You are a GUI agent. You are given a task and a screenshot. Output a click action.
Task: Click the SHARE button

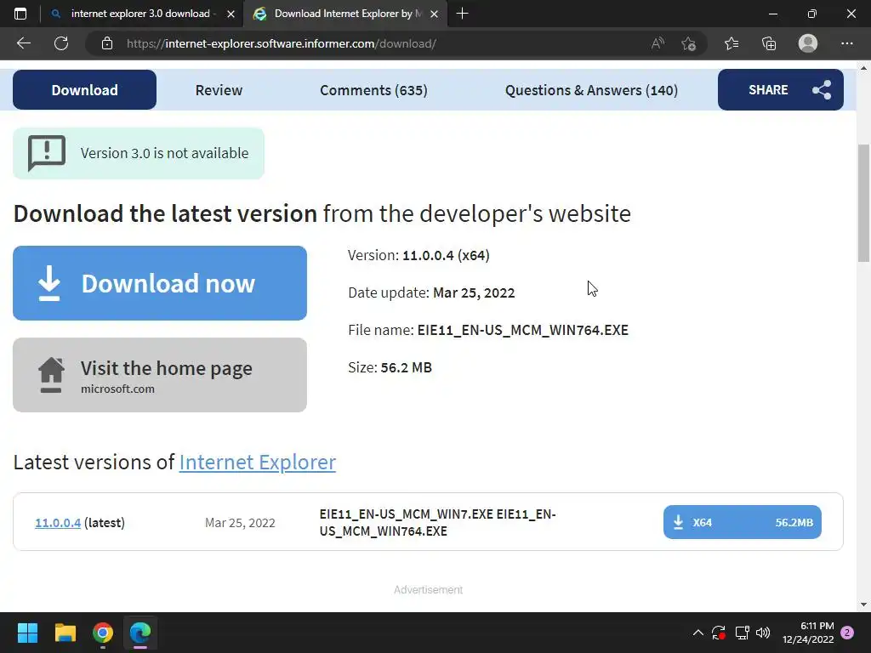(x=781, y=89)
